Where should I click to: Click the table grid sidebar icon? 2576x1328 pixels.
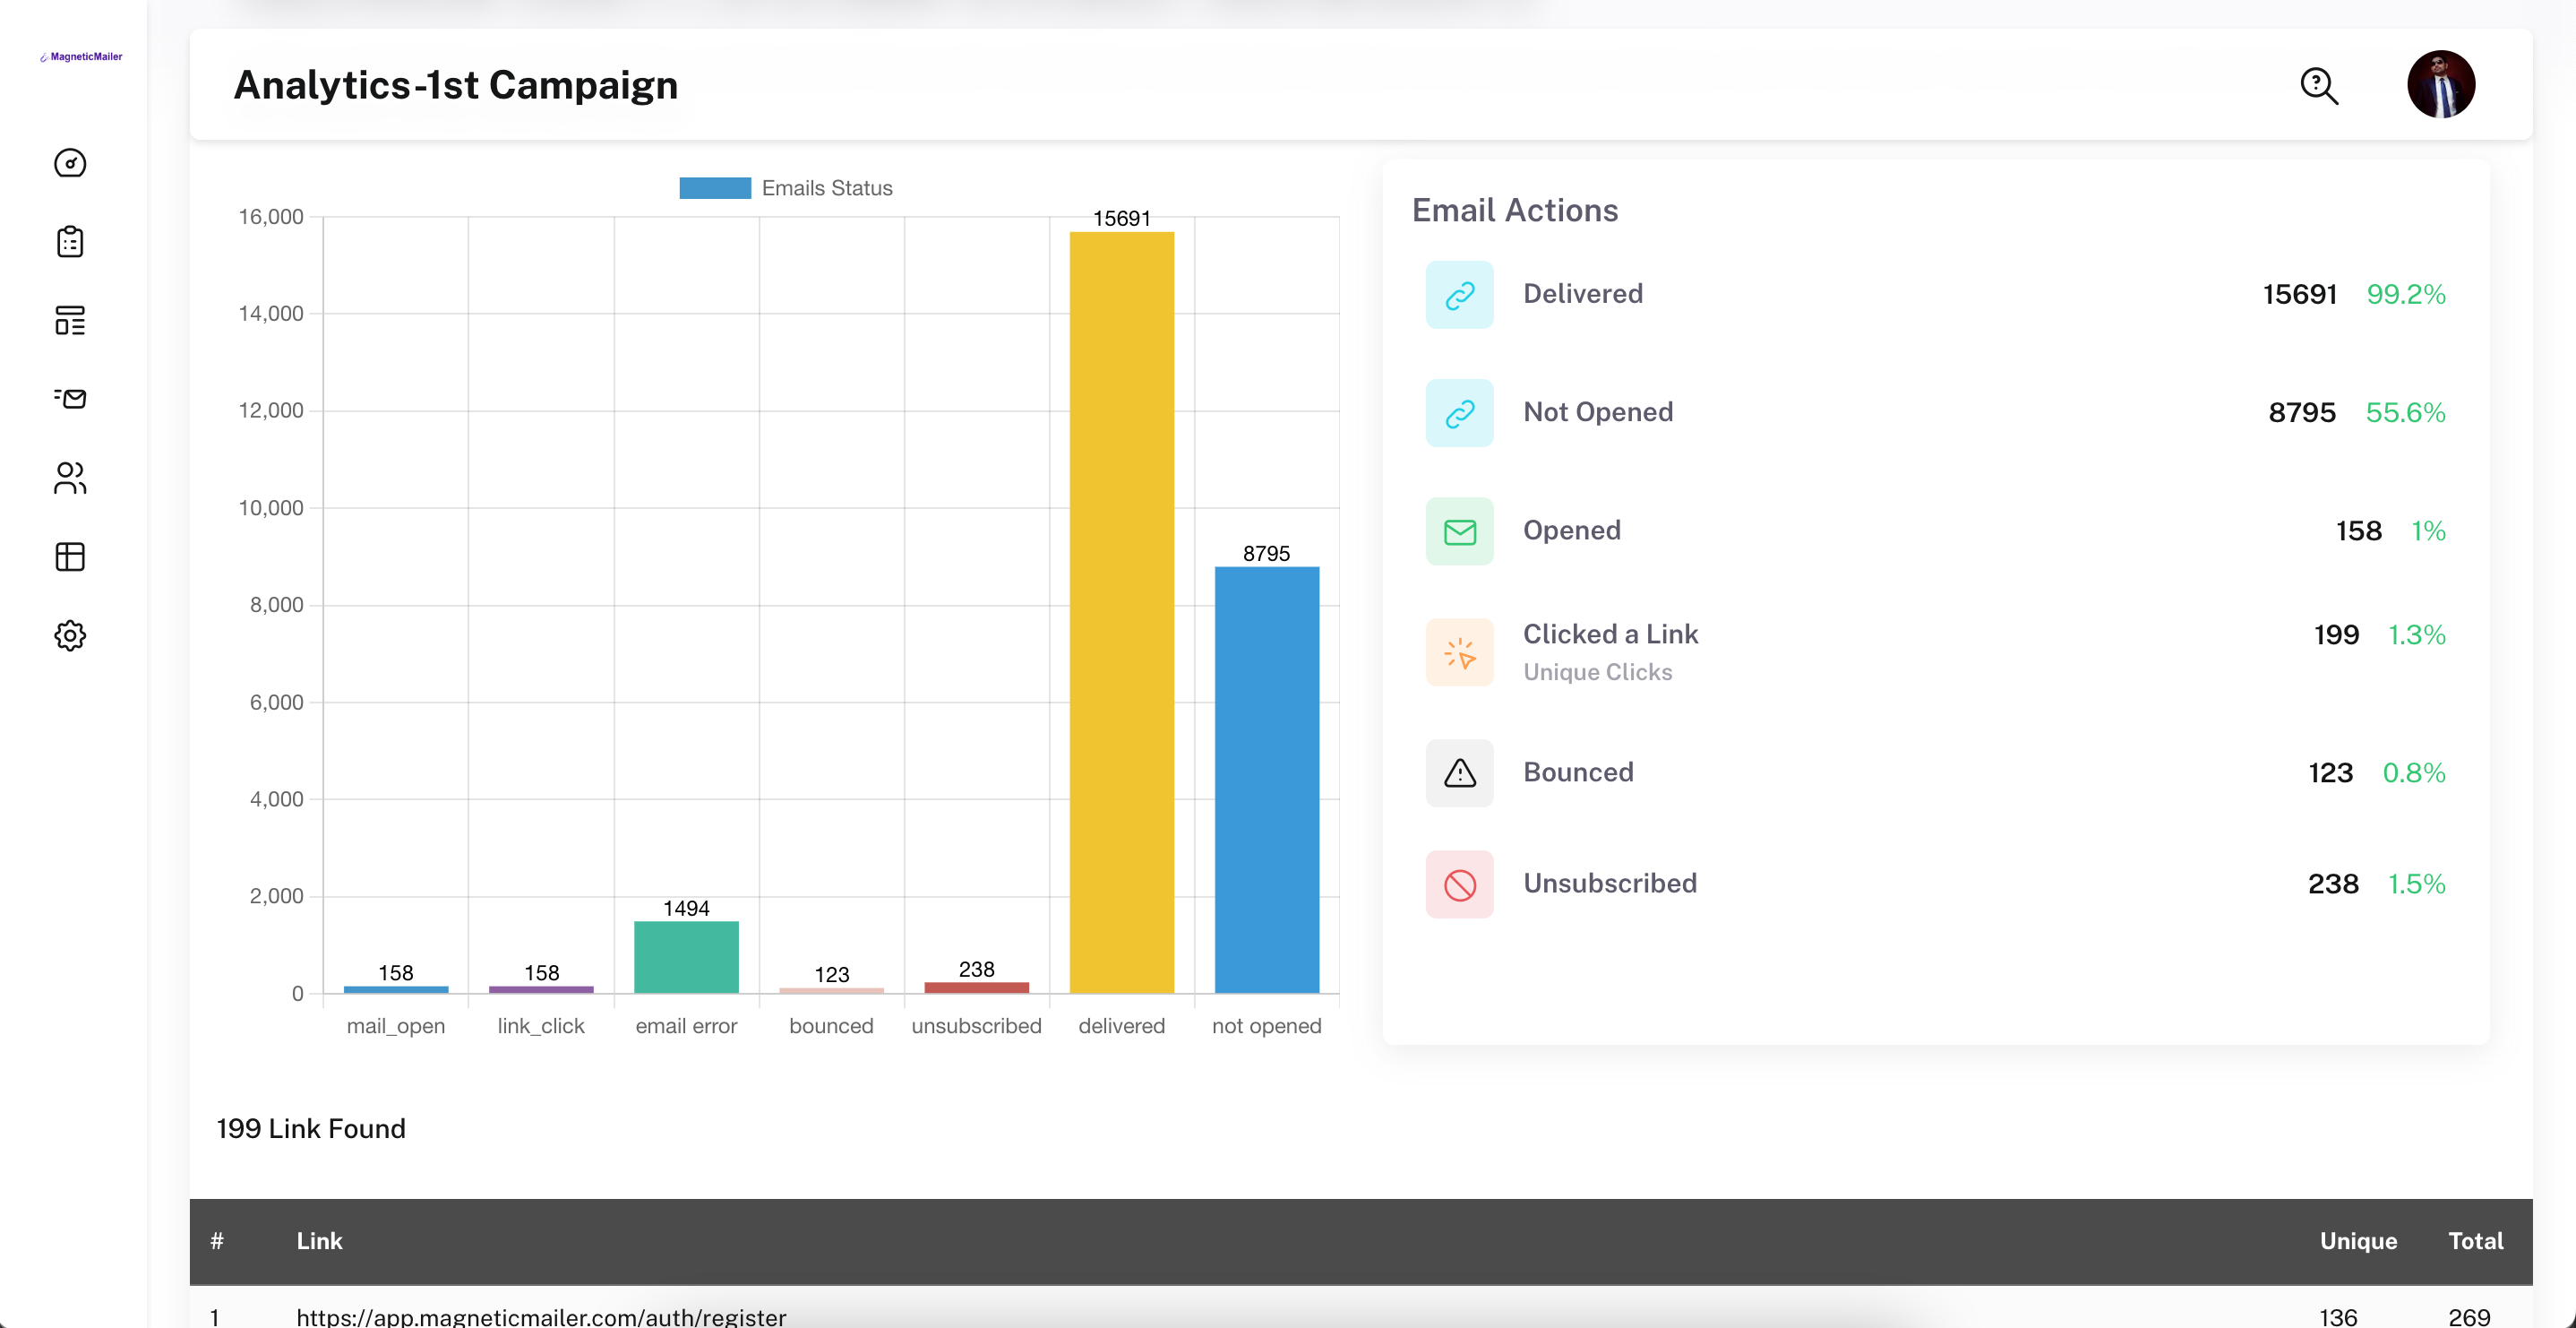tap(70, 556)
